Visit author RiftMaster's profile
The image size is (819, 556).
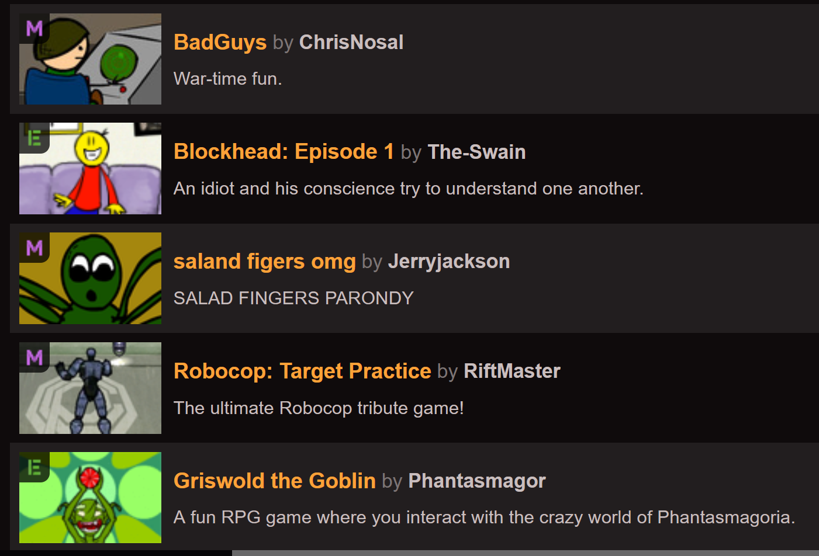click(512, 371)
